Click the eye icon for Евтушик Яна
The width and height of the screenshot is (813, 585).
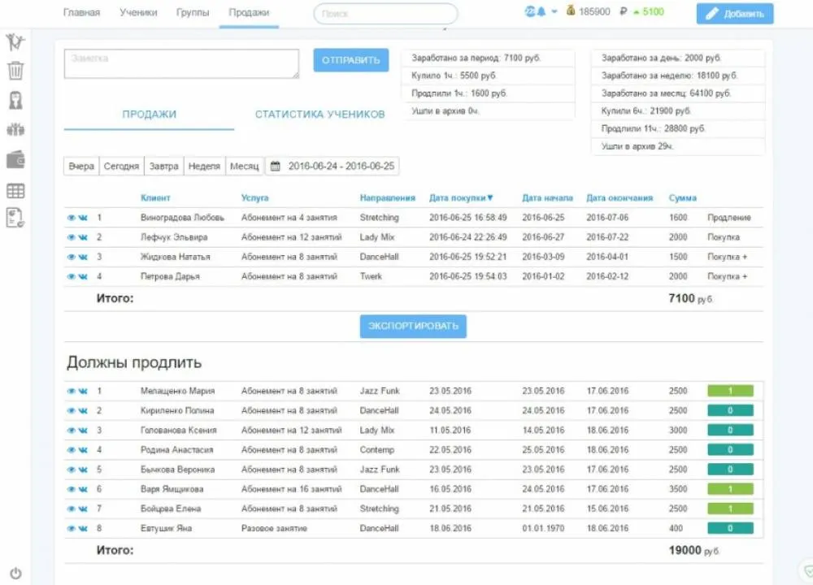71,528
